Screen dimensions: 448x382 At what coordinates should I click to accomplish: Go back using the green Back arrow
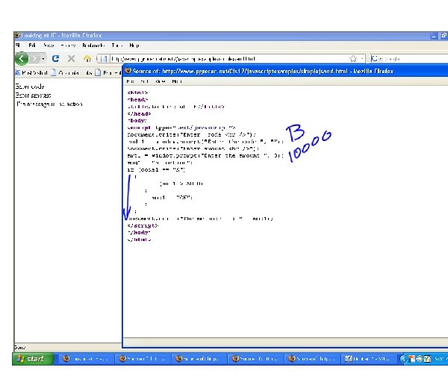22,58
